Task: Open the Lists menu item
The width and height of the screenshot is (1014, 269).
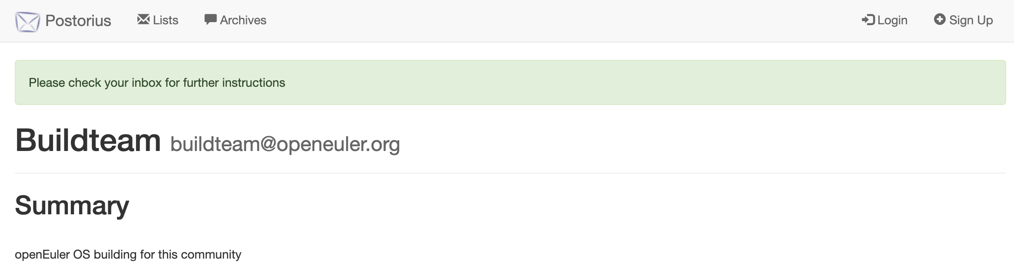Action: [x=166, y=20]
